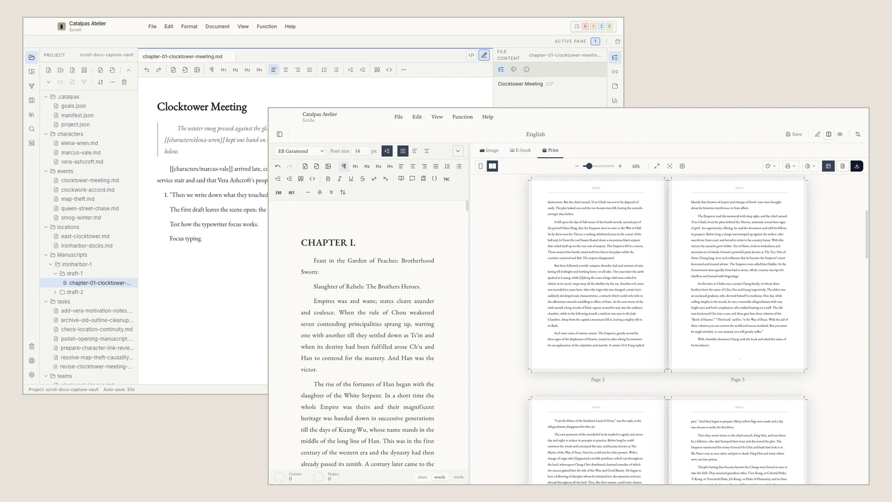This screenshot has width=892, height=502.
Task: Select words counter option in Scribe footer
Action: pos(440,477)
